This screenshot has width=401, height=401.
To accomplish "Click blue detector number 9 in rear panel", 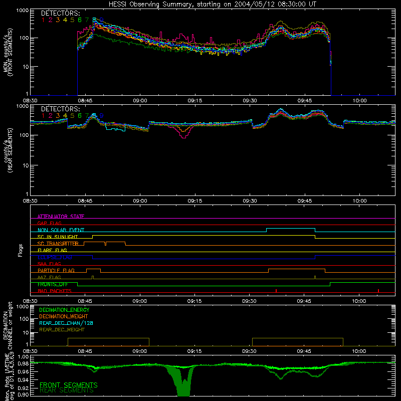I will pyautogui.click(x=102, y=116).
